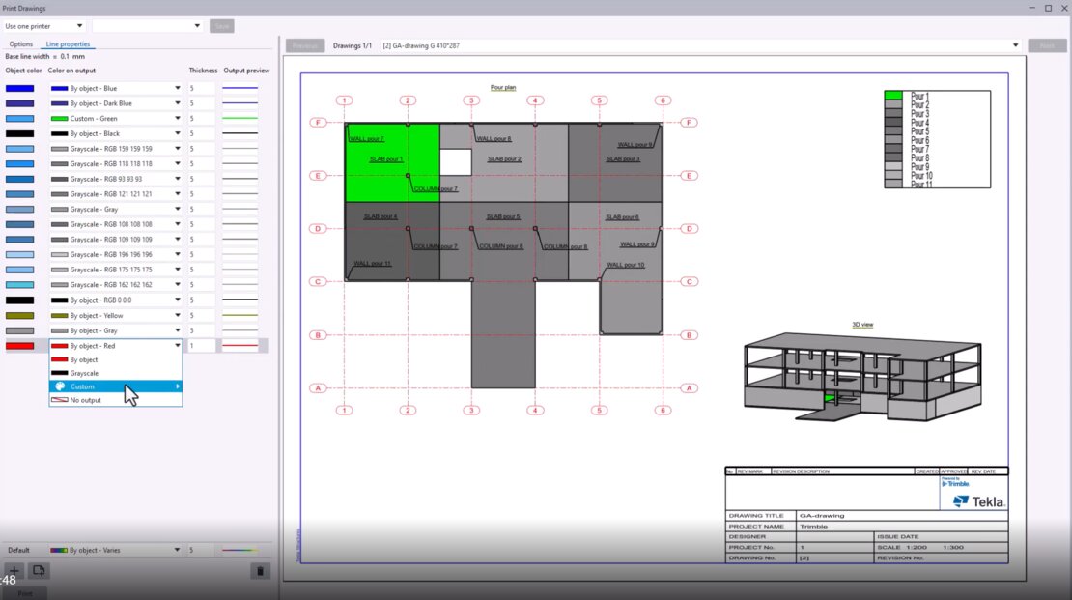This screenshot has width=1072, height=600.
Task: Switch to the Options tab
Action: pyautogui.click(x=20, y=43)
